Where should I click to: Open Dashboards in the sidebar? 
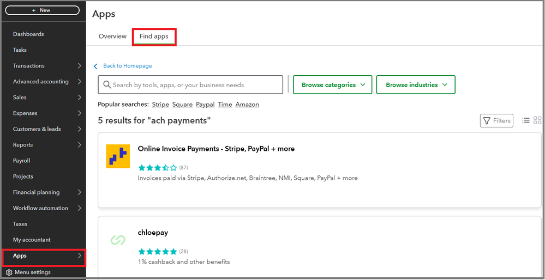[28, 34]
